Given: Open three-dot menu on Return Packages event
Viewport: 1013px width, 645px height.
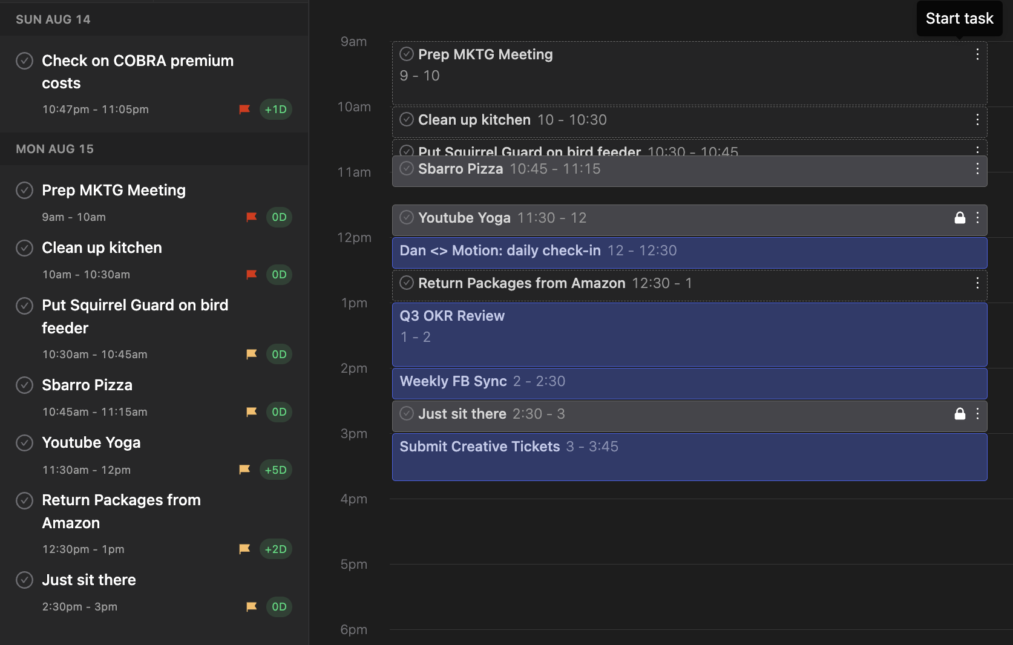Looking at the screenshot, I should [x=977, y=283].
